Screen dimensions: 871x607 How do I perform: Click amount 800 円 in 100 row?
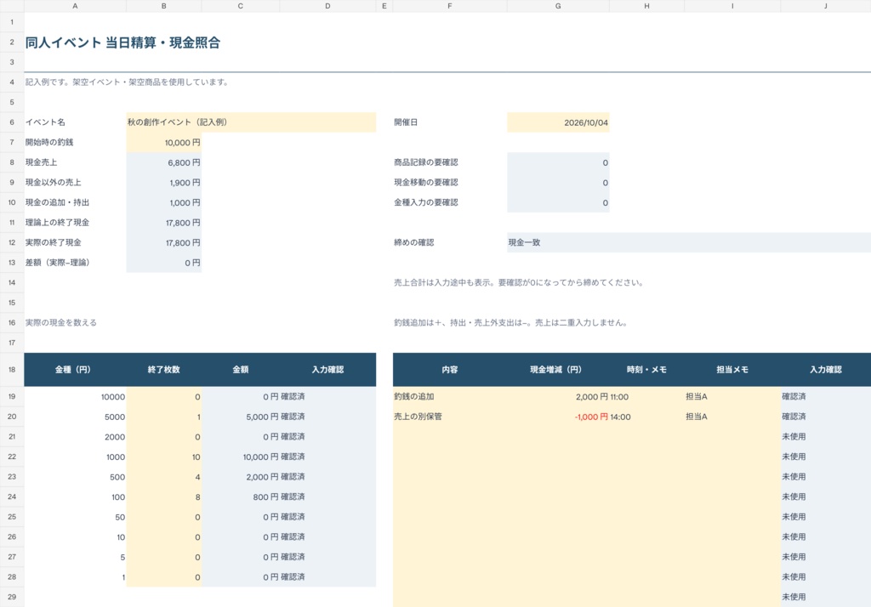(241, 496)
